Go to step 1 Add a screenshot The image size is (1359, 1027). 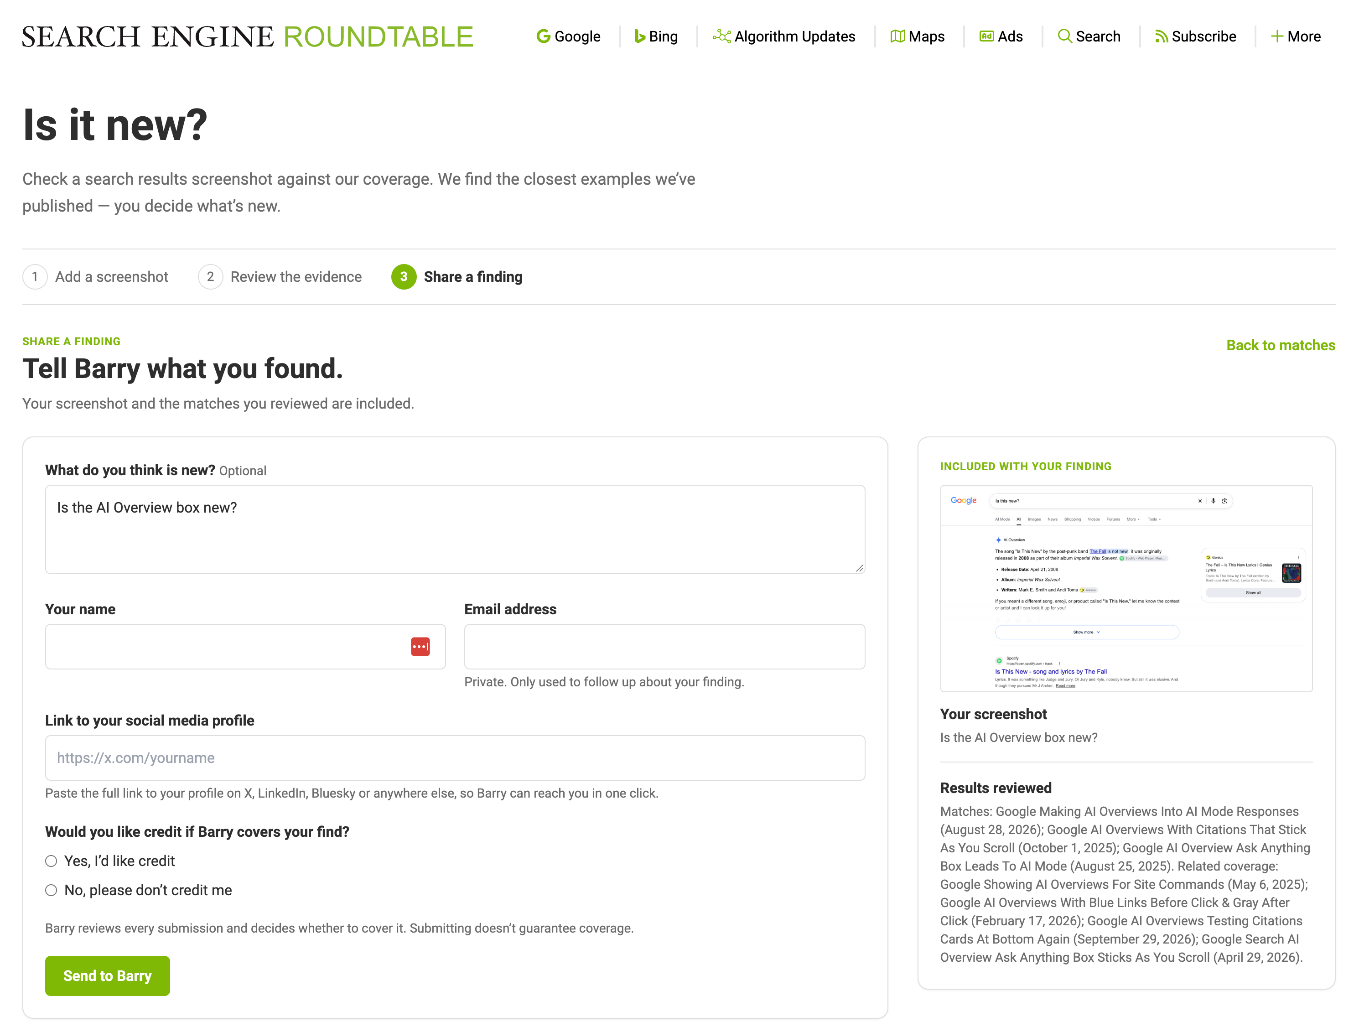click(95, 276)
